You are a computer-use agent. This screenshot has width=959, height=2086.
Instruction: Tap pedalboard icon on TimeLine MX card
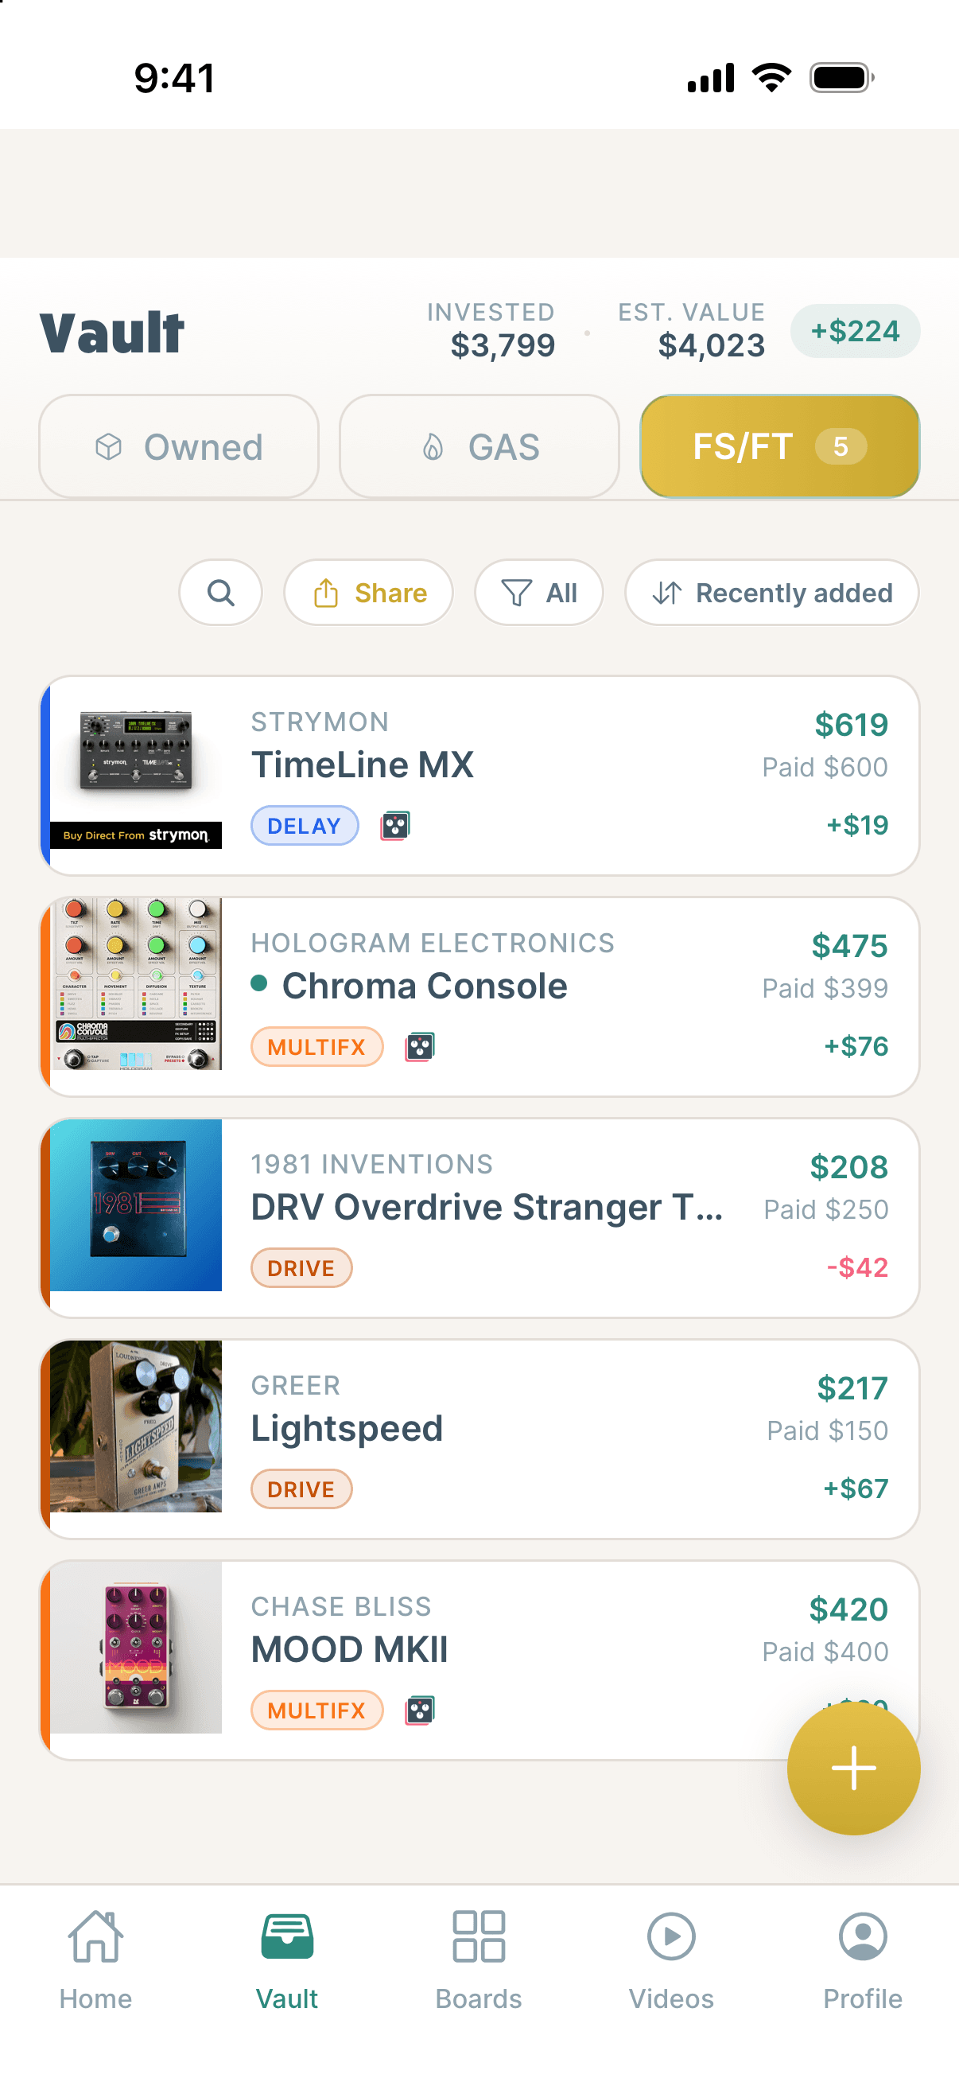(x=395, y=825)
